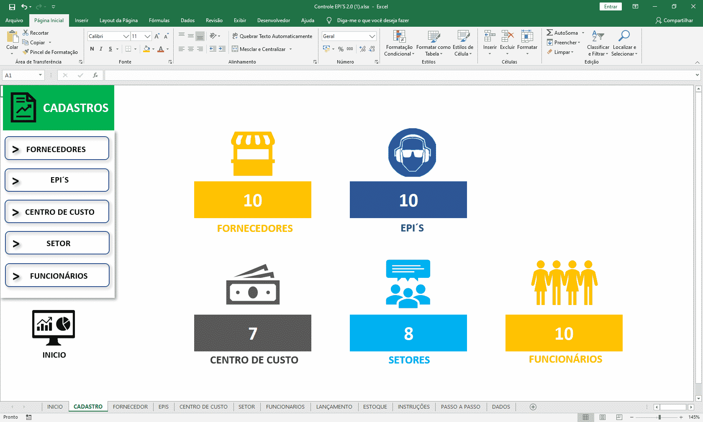Open the Limpar dropdown

pos(560,52)
